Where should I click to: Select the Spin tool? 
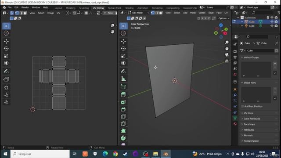123,138
